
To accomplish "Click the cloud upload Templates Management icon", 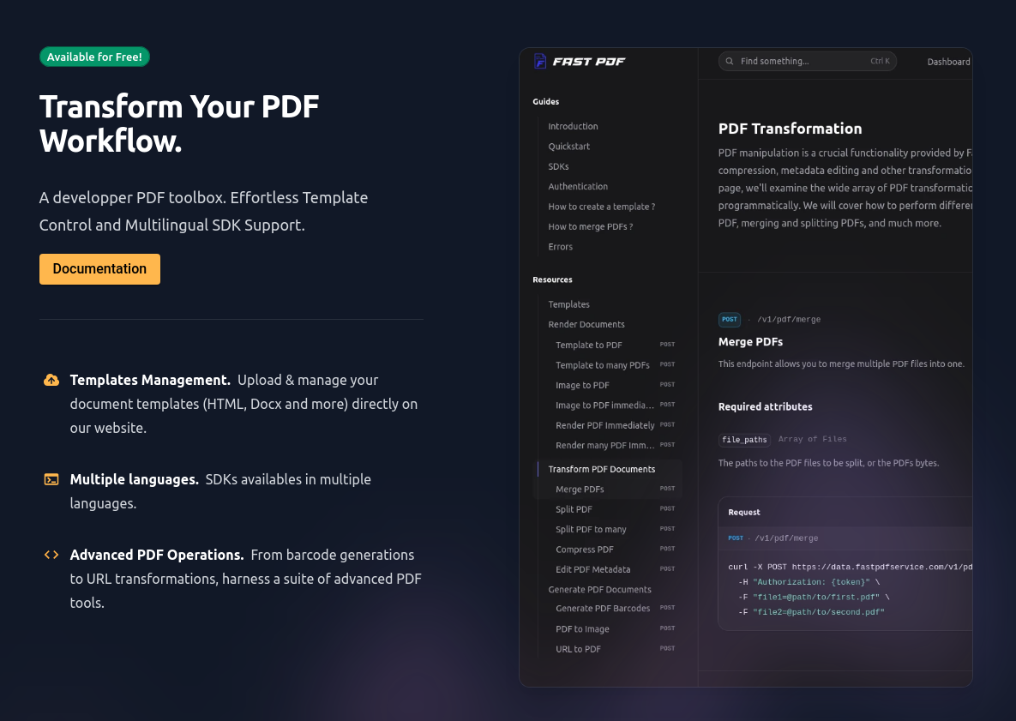I will tap(51, 381).
